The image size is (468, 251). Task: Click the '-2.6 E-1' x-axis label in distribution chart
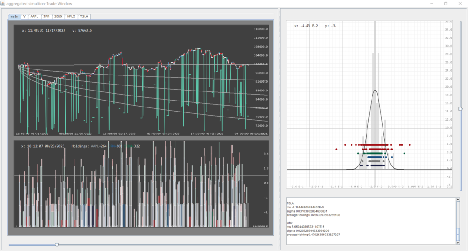(x=297, y=187)
